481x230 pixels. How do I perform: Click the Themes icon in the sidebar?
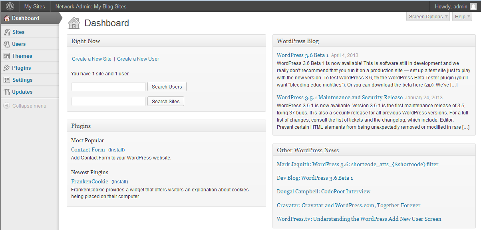point(7,56)
